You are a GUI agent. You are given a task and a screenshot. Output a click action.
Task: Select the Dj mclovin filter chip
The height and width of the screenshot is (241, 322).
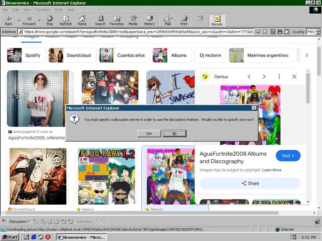click(210, 55)
